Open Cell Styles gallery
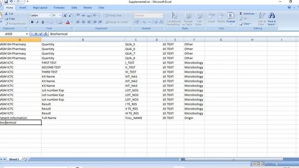The width and height of the screenshot is (299, 168). (x=199, y=19)
